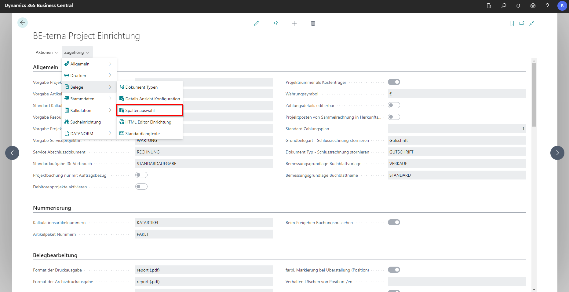569x292 pixels.
Task: Enable Zahlungsdetails editierbar toggle
Action: 394,105
